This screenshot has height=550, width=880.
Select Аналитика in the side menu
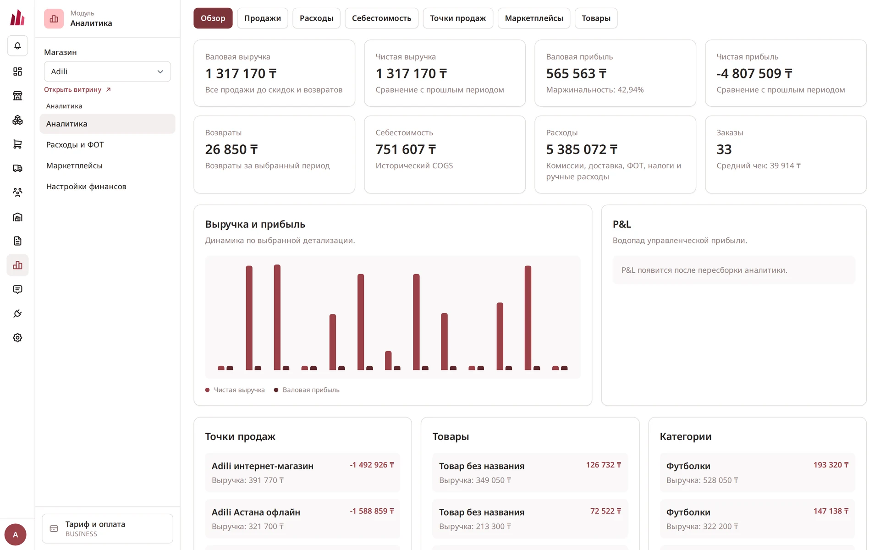click(x=107, y=124)
